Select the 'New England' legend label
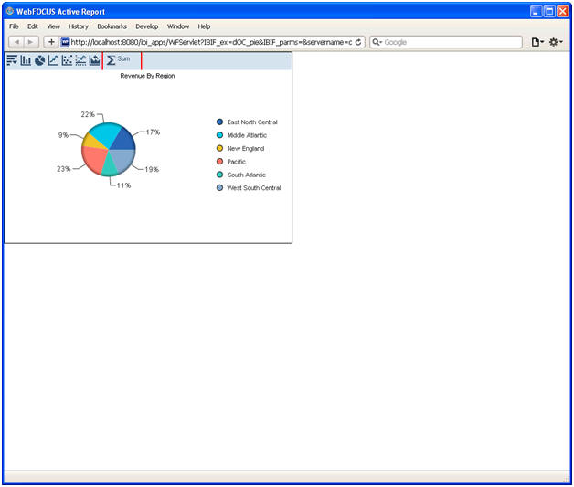The width and height of the screenshot is (574, 487). pos(246,148)
